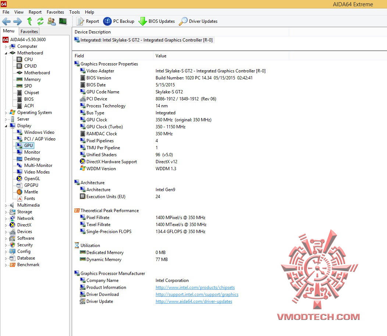Open the Fonts item
Viewport: 387px width, 336px height.
coord(30,199)
